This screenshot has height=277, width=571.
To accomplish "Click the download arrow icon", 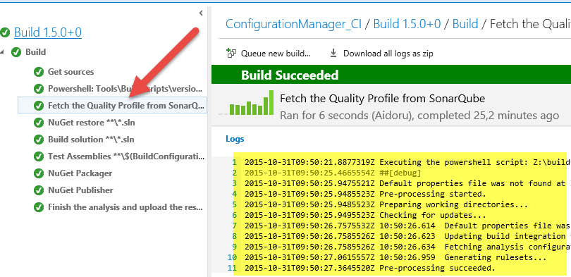I will (333, 54).
